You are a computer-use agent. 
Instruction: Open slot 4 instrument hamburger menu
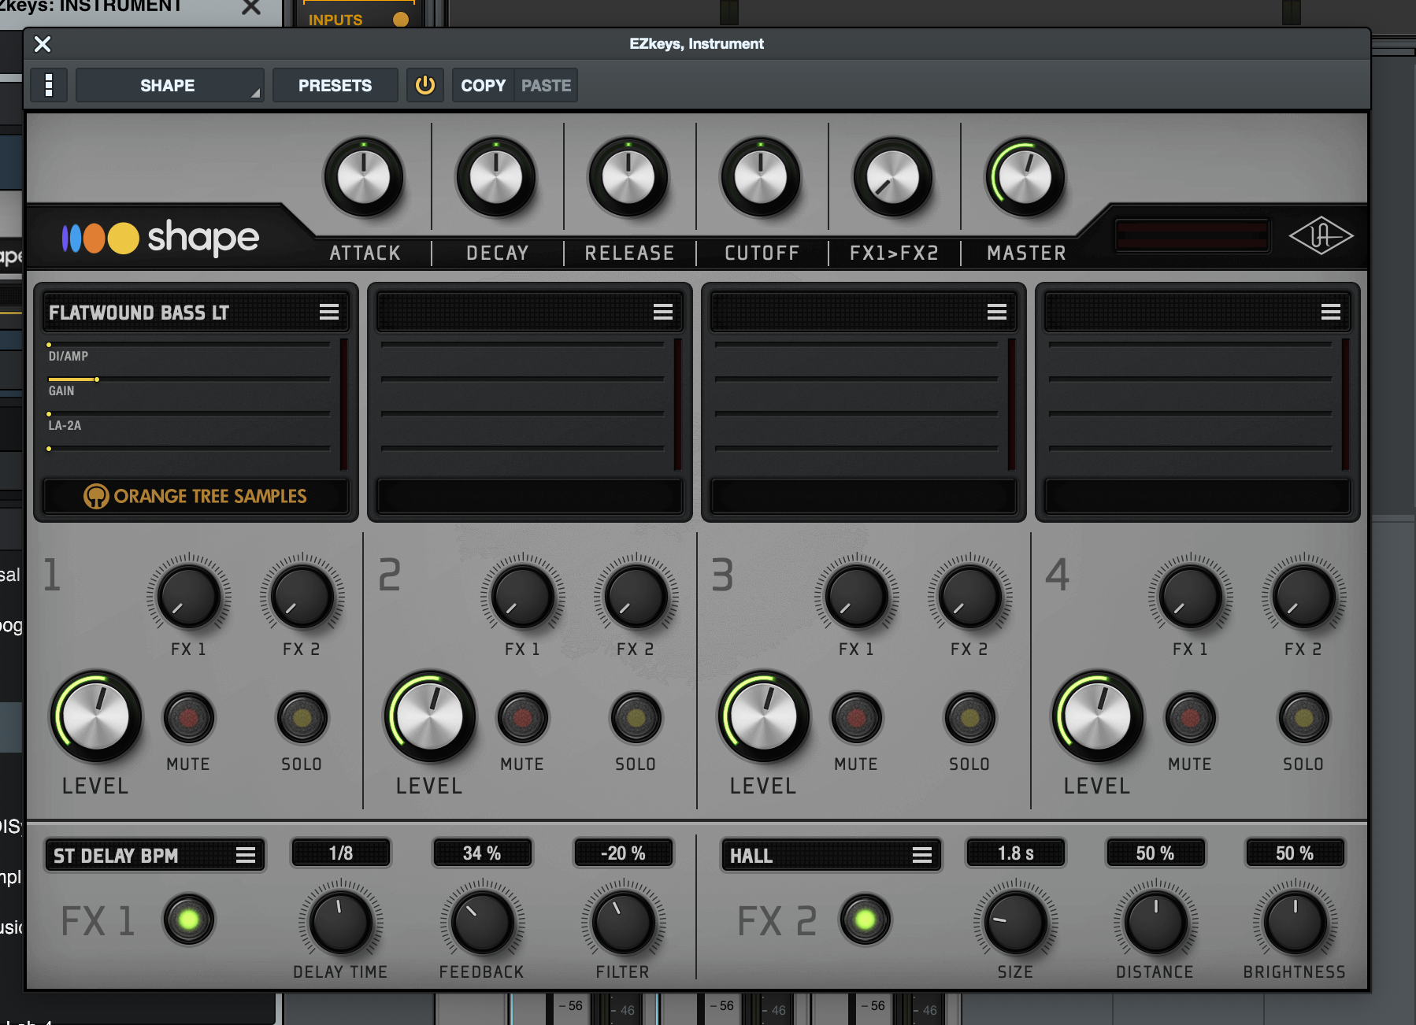[1331, 313]
